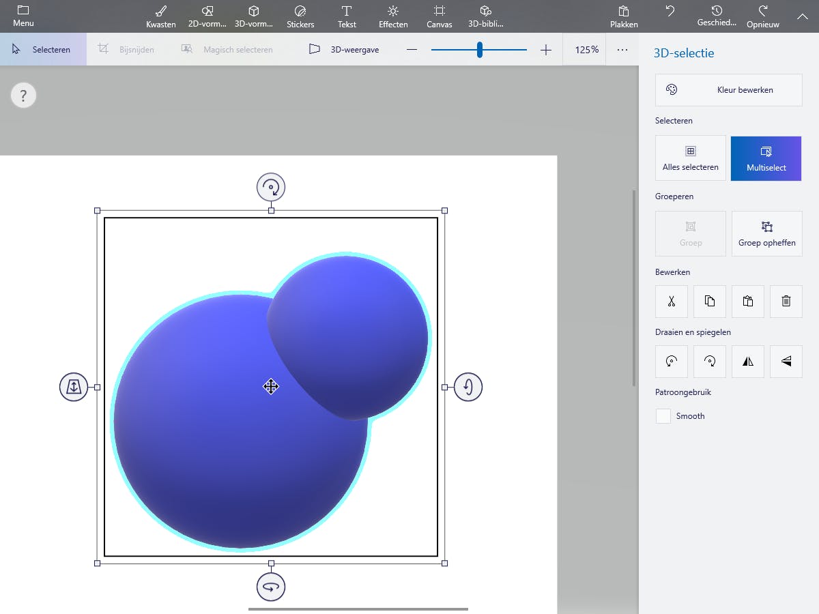Click the vertical flip icon

pos(786,362)
